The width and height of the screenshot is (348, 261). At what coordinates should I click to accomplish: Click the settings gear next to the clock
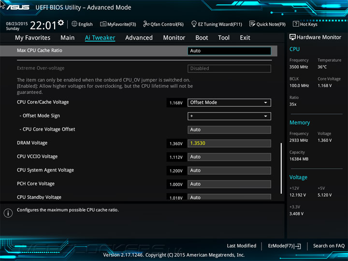point(61,22)
